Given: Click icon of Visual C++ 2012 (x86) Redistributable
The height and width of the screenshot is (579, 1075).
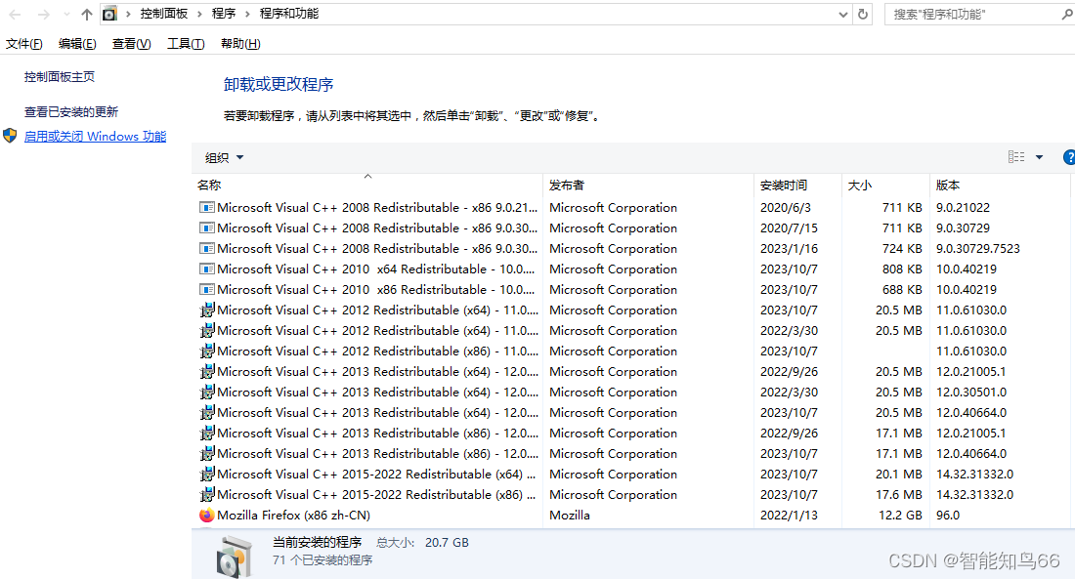Looking at the screenshot, I should 206,351.
